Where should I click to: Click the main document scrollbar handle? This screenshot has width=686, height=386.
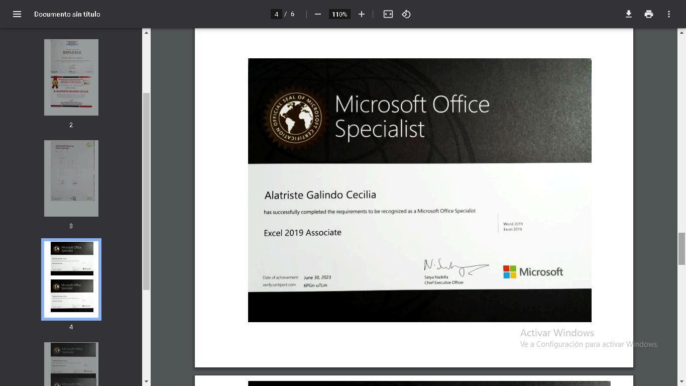[681, 248]
